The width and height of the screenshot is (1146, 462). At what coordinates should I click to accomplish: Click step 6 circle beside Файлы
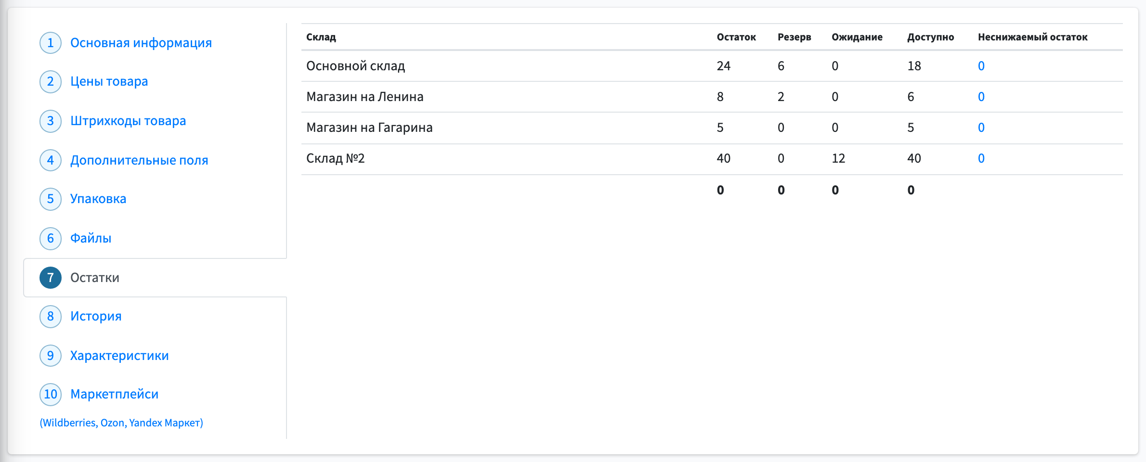click(51, 238)
